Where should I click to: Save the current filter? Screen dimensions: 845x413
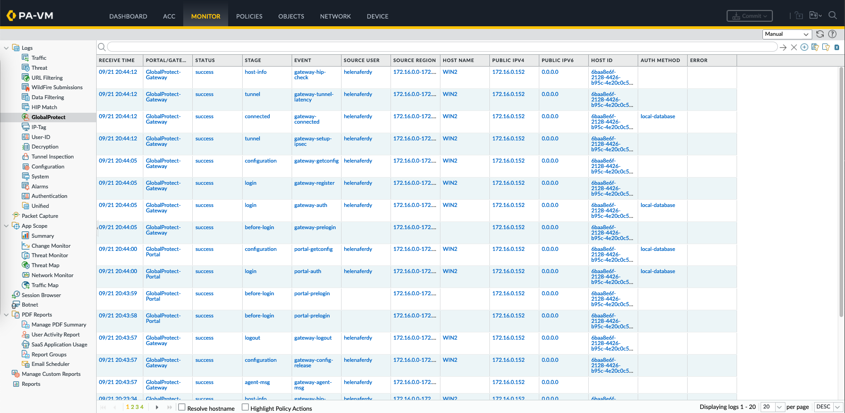(x=815, y=48)
